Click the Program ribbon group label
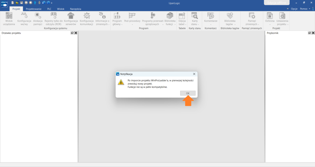The width and height of the screenshot is (315, 167). point(144,28)
